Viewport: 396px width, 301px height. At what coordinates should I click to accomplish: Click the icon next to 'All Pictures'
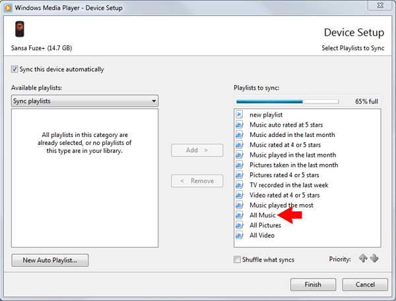point(240,225)
